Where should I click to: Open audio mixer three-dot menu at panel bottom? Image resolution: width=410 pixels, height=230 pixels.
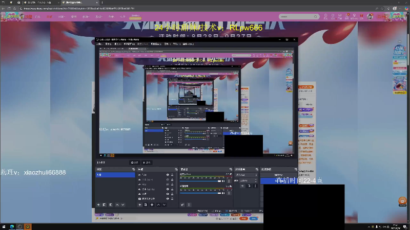click(x=189, y=205)
